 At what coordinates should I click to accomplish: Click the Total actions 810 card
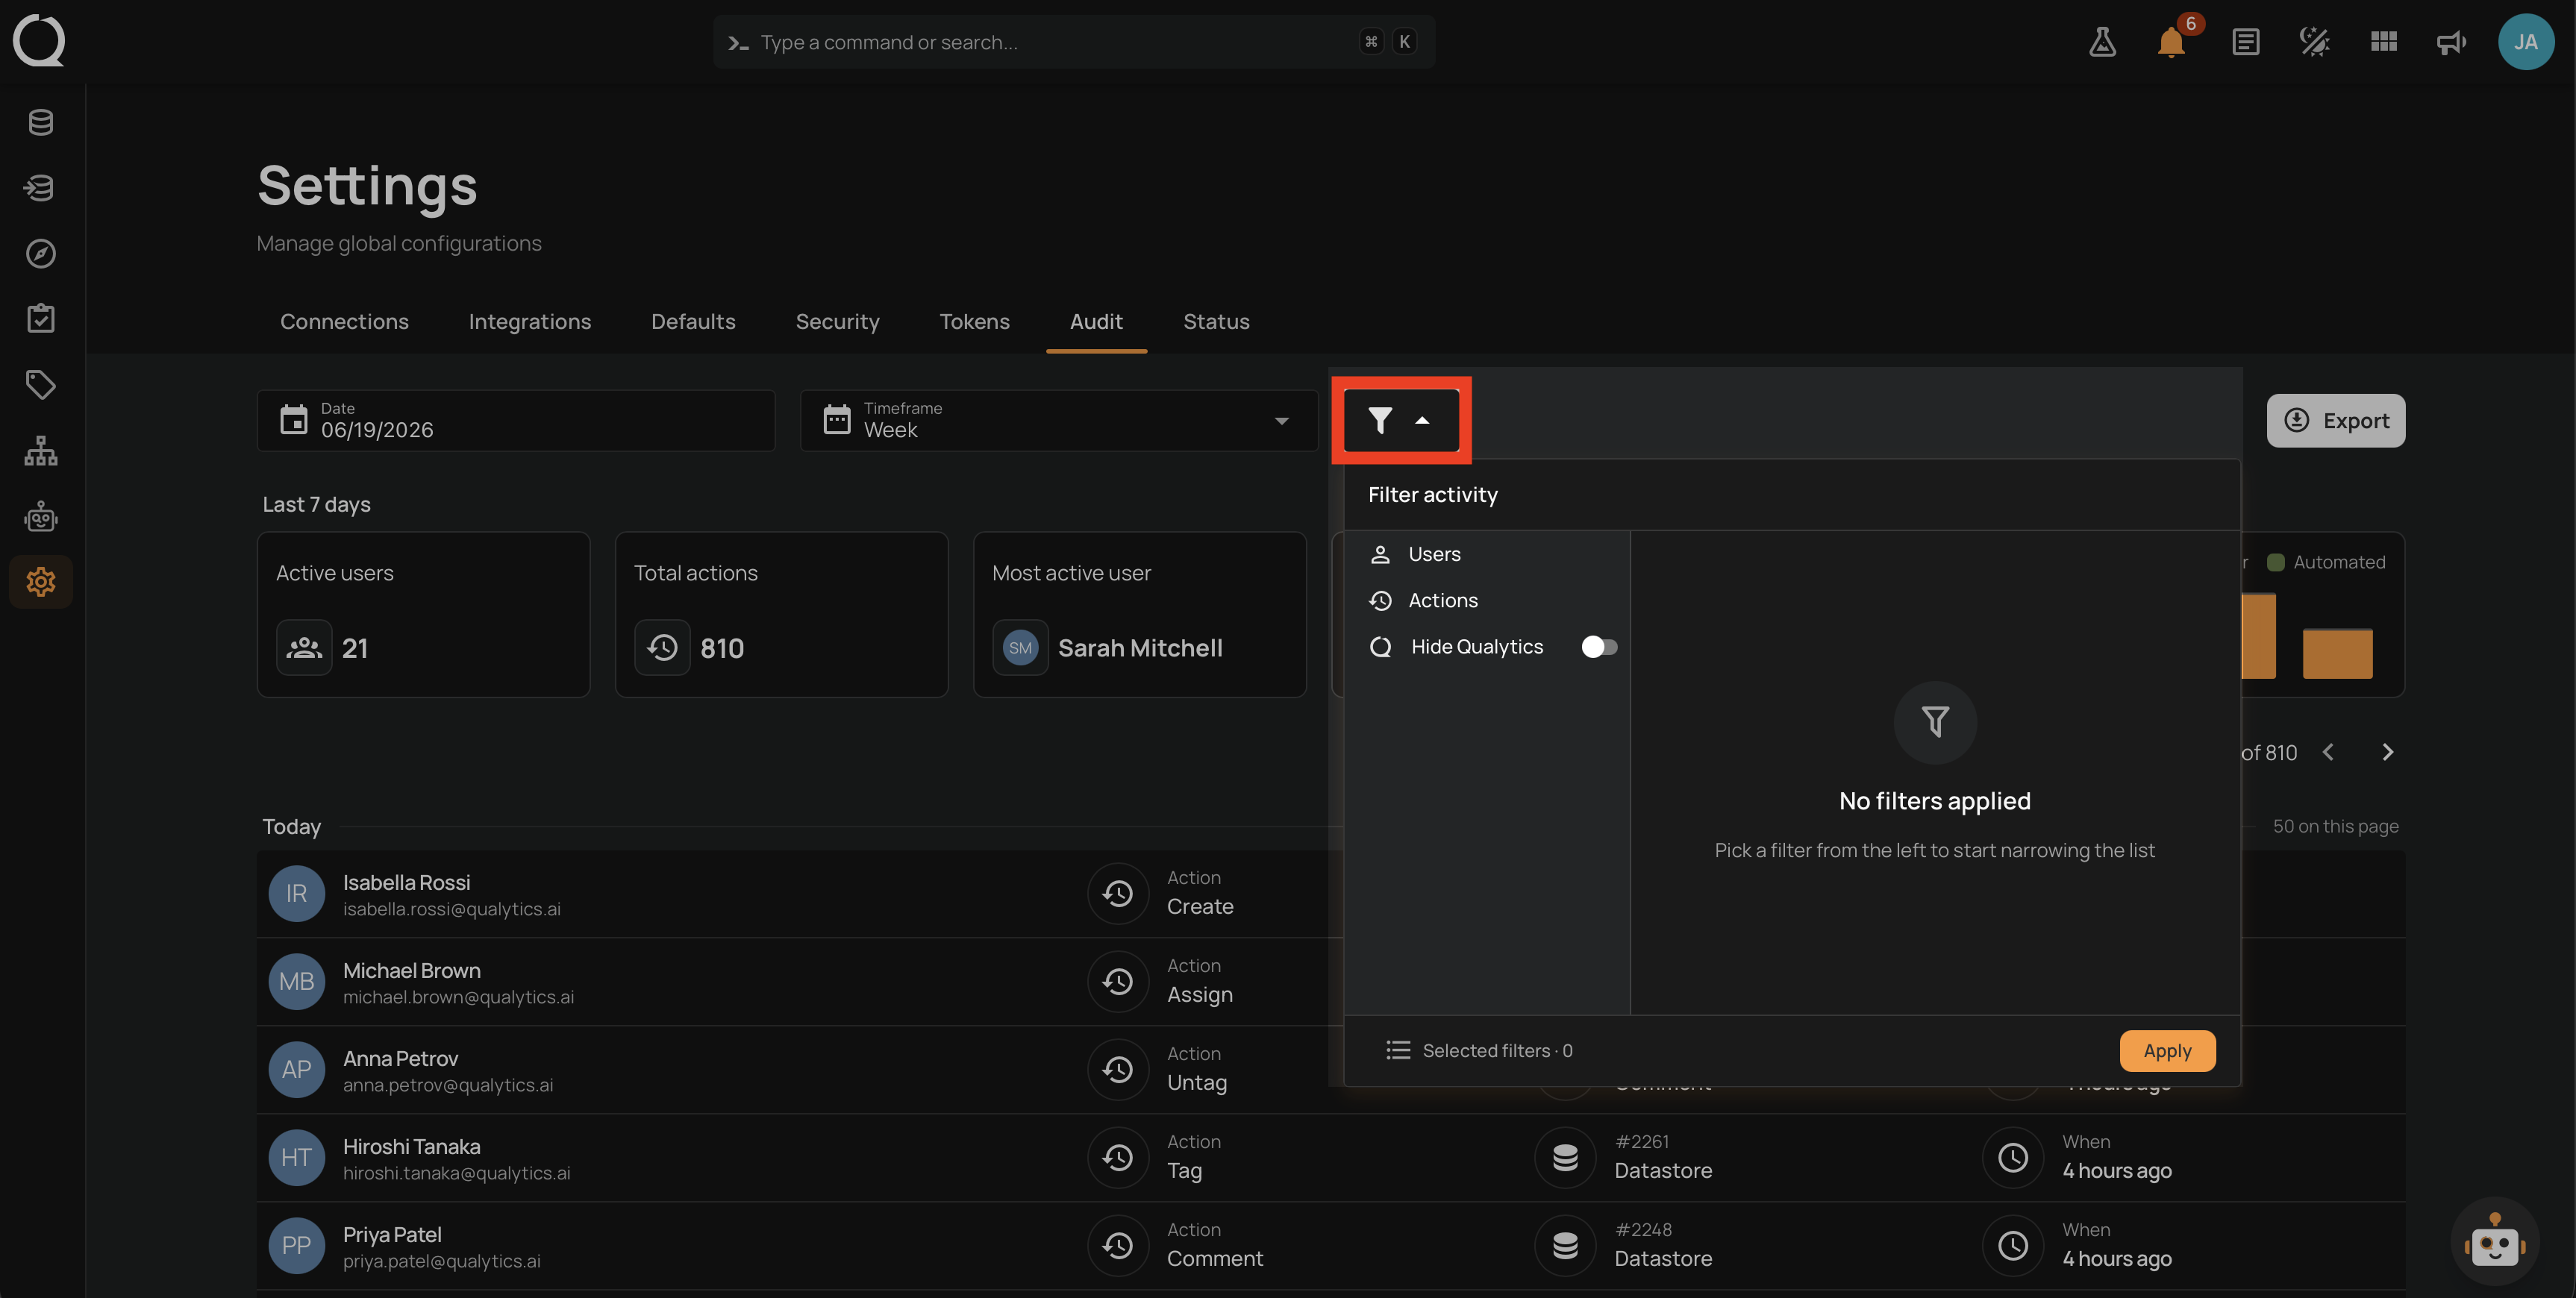point(781,614)
